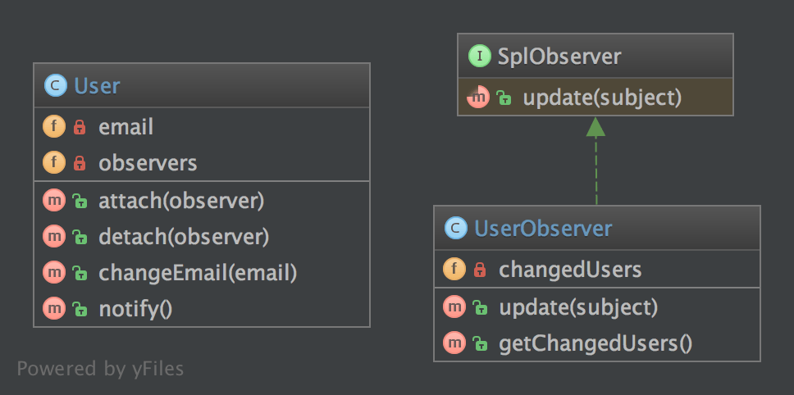Screen dimensions: 794x395
Task: Click the changedUsers field icon
Action: (454, 269)
